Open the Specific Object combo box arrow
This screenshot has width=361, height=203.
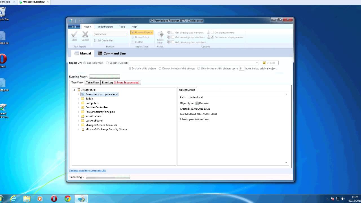tap(257, 63)
